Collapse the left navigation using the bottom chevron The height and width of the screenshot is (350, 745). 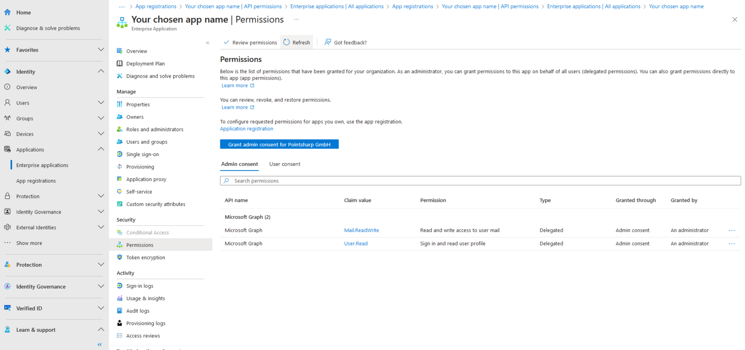pos(100,344)
